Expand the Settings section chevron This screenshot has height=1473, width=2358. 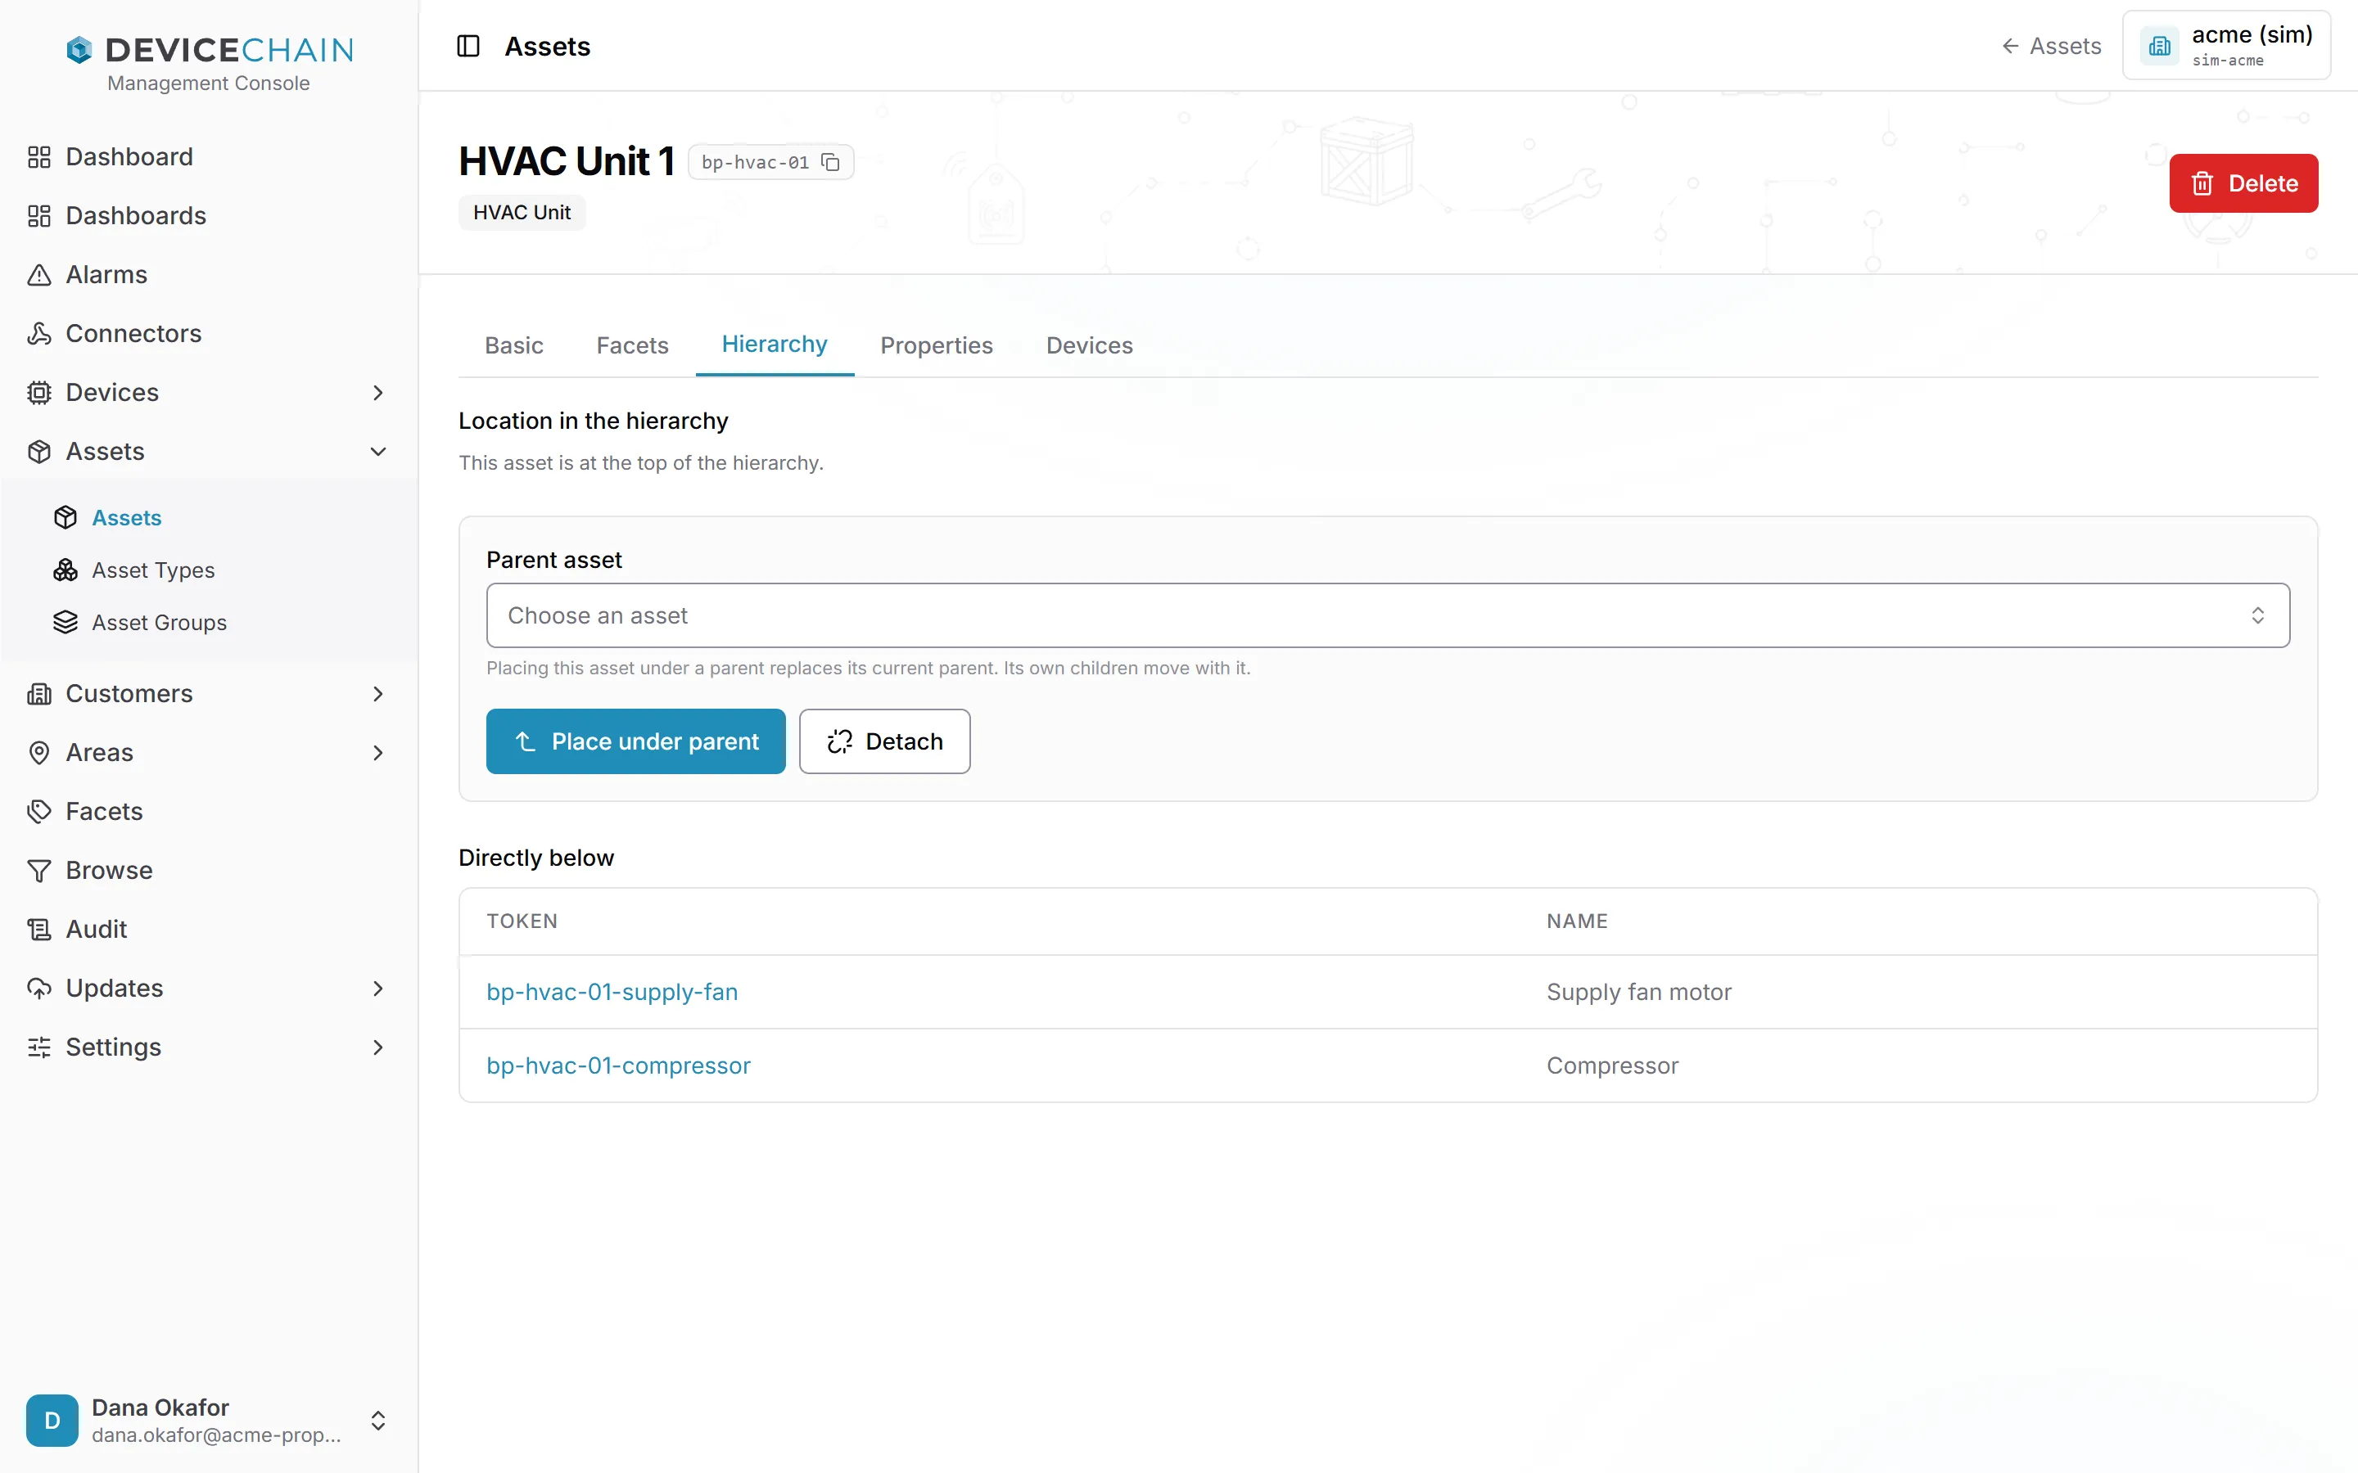tap(378, 1047)
